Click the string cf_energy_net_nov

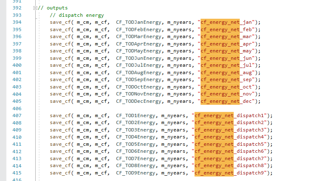pos(226,94)
